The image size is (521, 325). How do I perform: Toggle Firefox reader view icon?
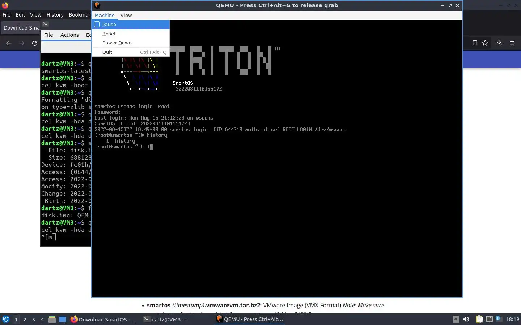click(475, 43)
